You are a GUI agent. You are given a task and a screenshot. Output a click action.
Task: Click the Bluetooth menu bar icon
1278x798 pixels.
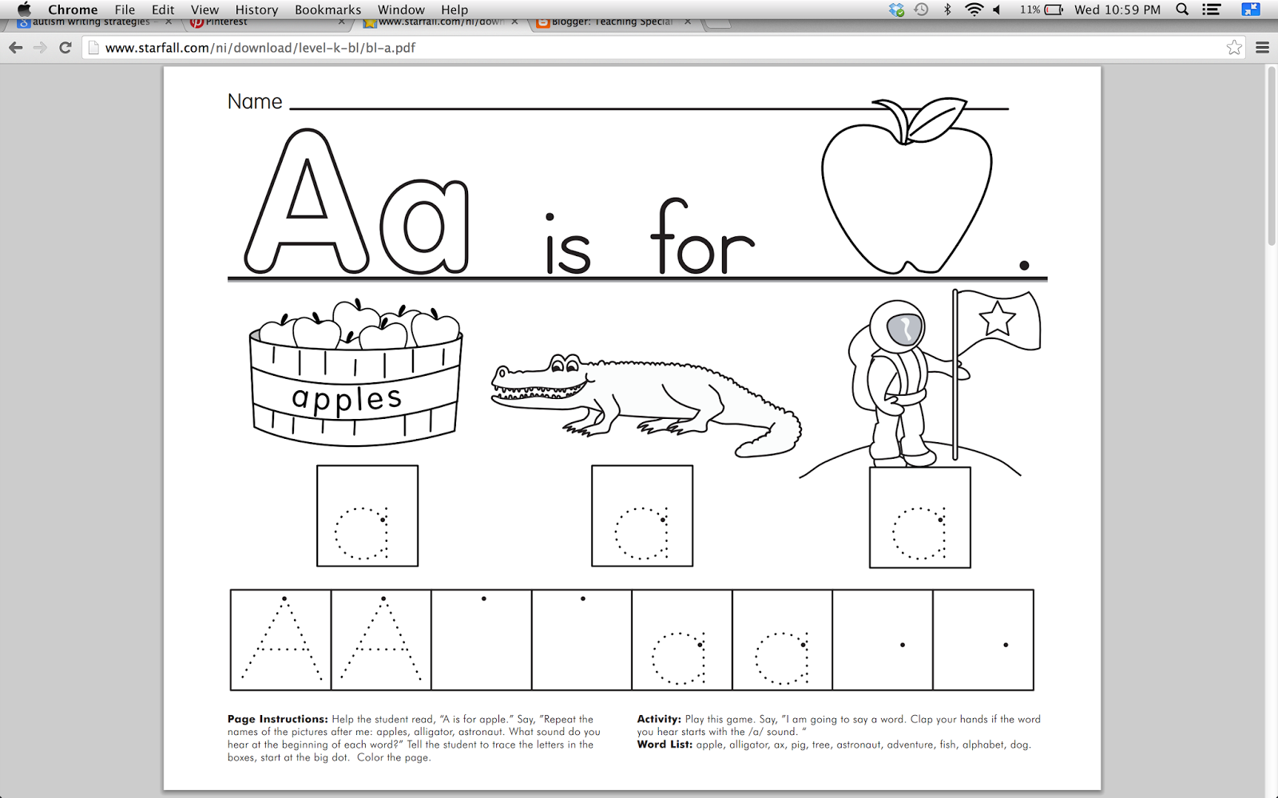947,10
